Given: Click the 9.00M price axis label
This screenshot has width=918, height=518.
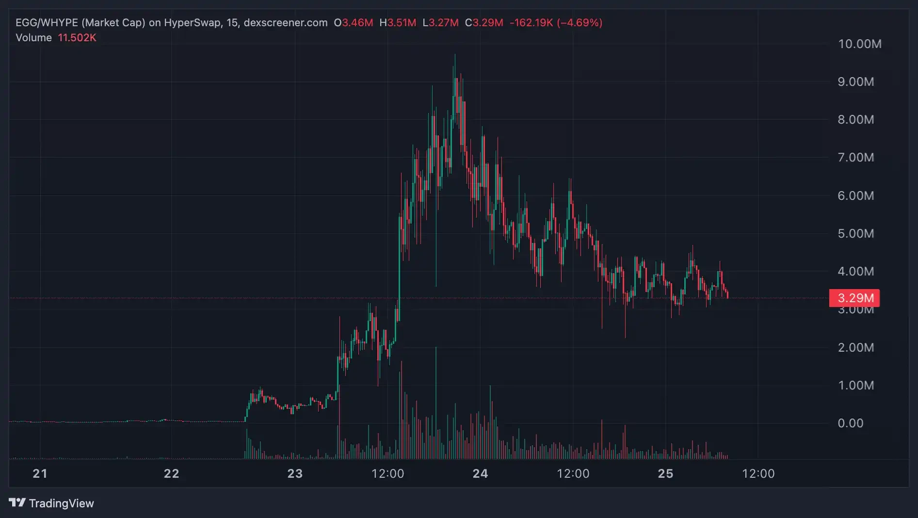Looking at the screenshot, I should tap(856, 82).
